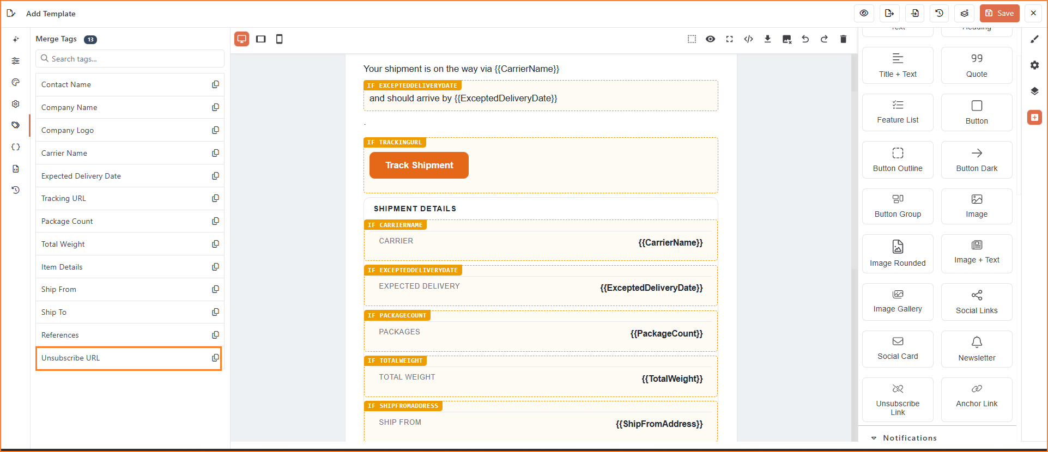Image resolution: width=1048 pixels, height=452 pixels.
Task: Click the import icon in top bar
Action: (x=914, y=13)
